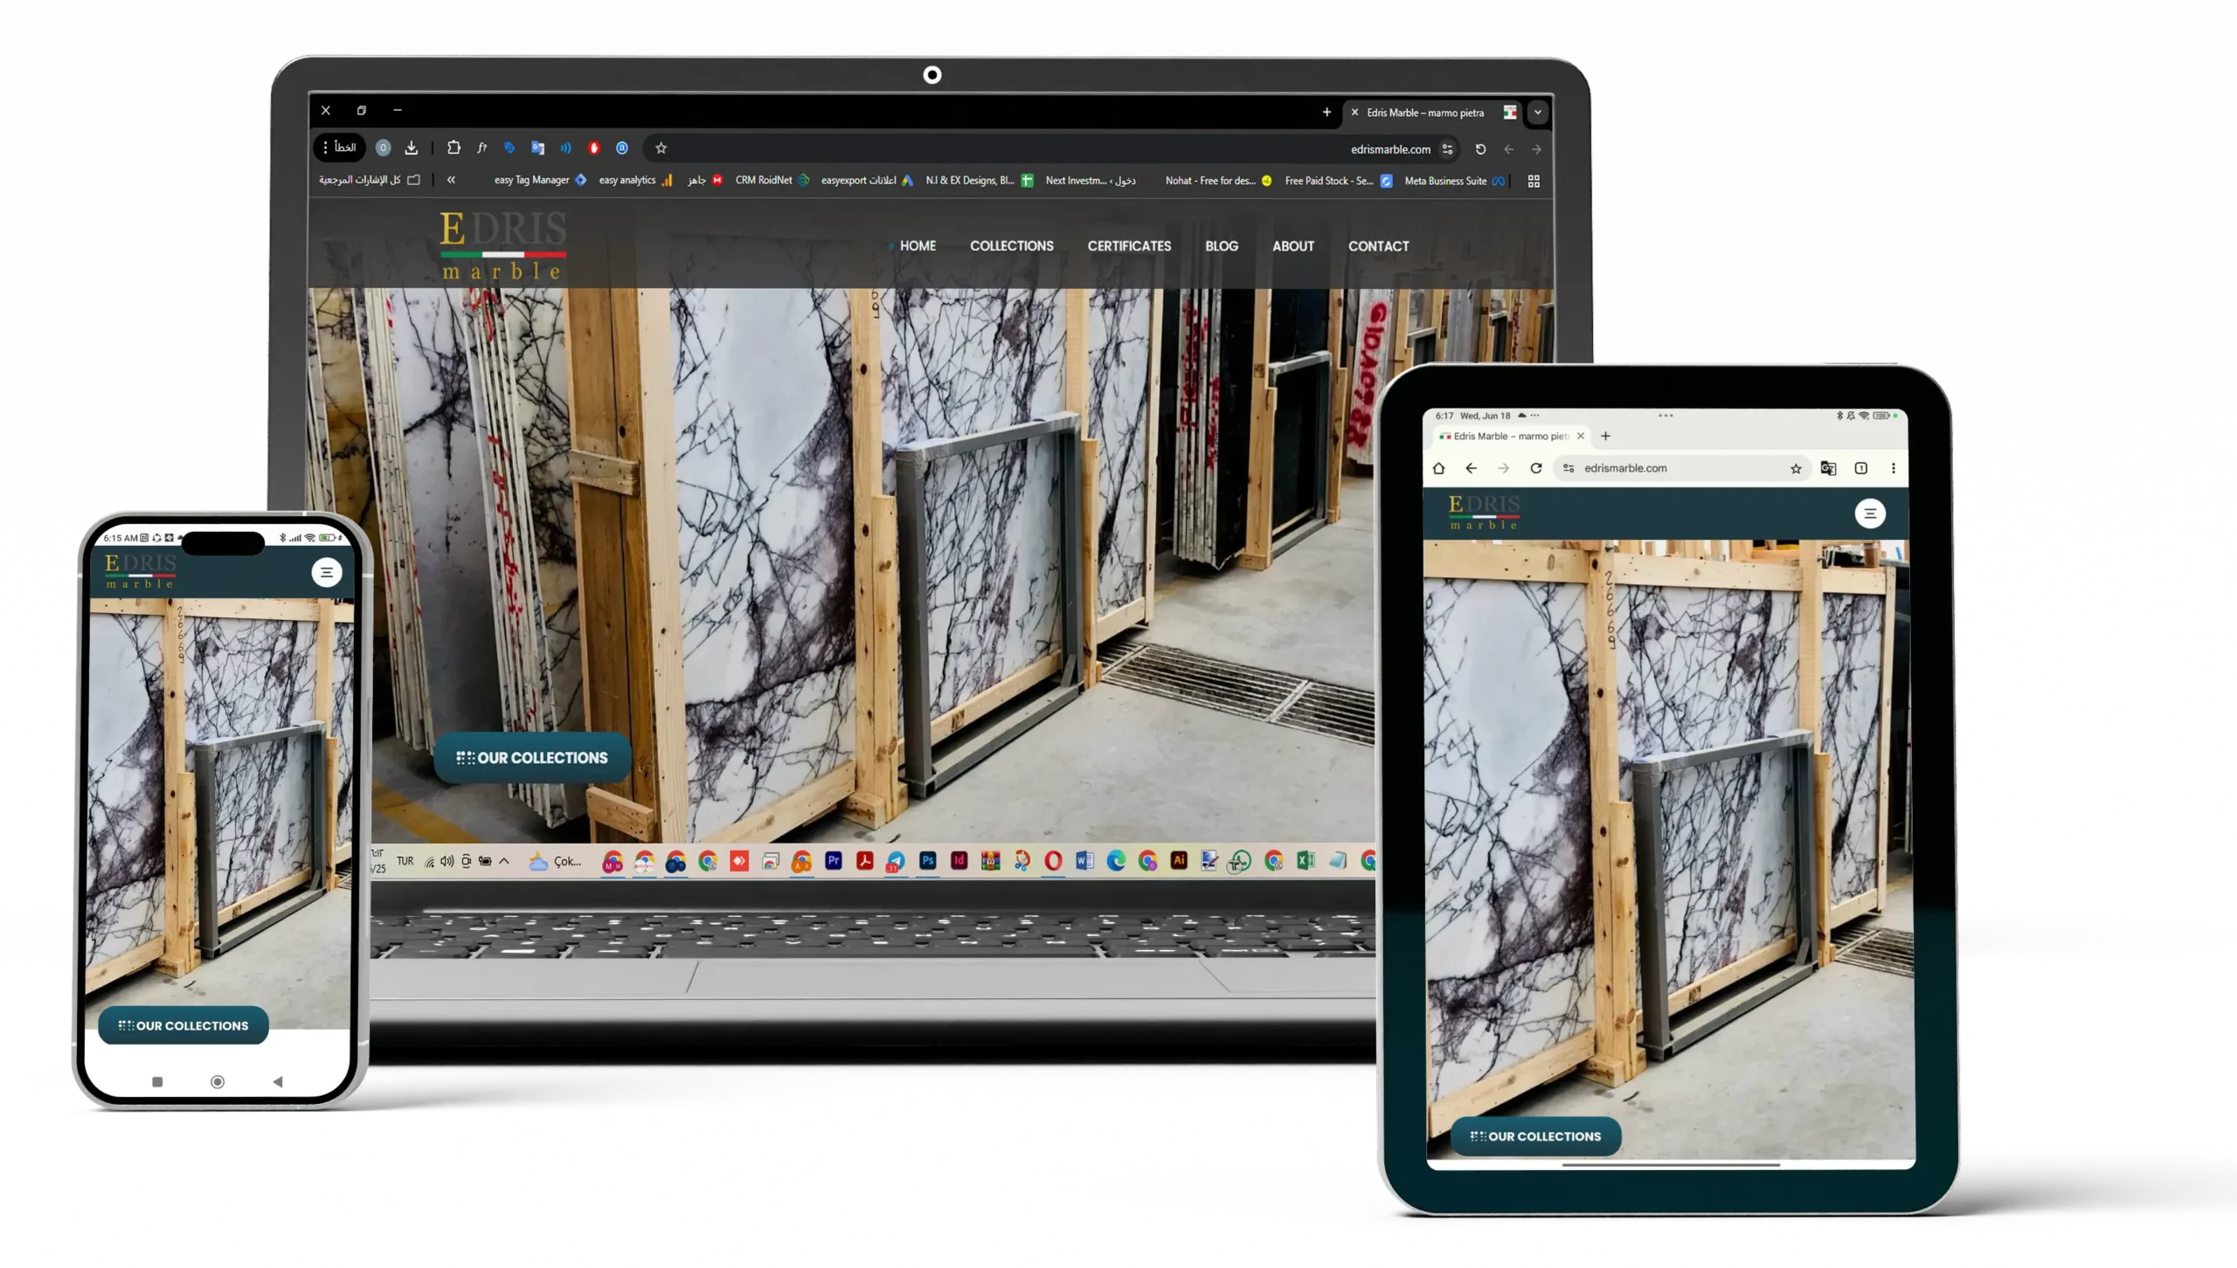Click the tablet address bar edrismarble.com
Image resolution: width=2237 pixels, height=1268 pixels.
tap(1625, 468)
